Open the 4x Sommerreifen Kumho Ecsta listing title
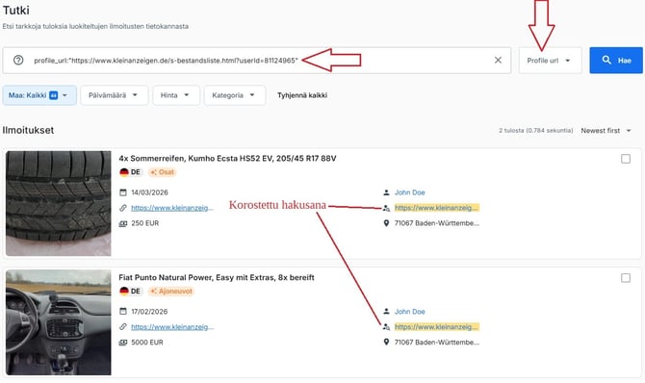Viewport: 645px width, 383px height. point(227,159)
